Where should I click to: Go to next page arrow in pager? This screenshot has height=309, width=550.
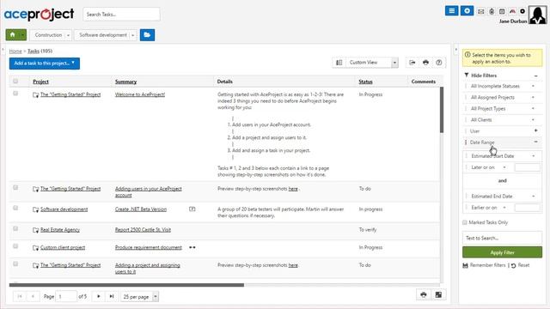point(98,296)
